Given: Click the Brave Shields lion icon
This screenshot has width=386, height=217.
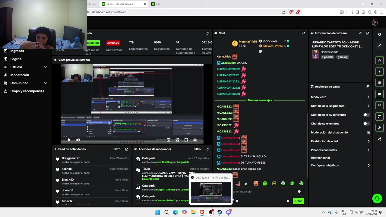Looking at the screenshot, I should (x=291, y=12).
